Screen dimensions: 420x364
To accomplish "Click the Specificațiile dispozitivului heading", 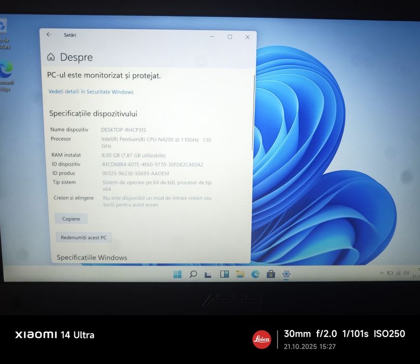I will 93,113.
